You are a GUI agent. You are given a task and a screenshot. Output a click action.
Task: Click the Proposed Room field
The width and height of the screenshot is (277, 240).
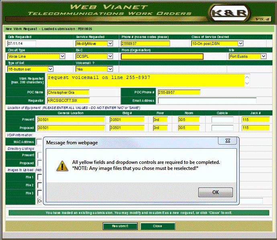189,128
